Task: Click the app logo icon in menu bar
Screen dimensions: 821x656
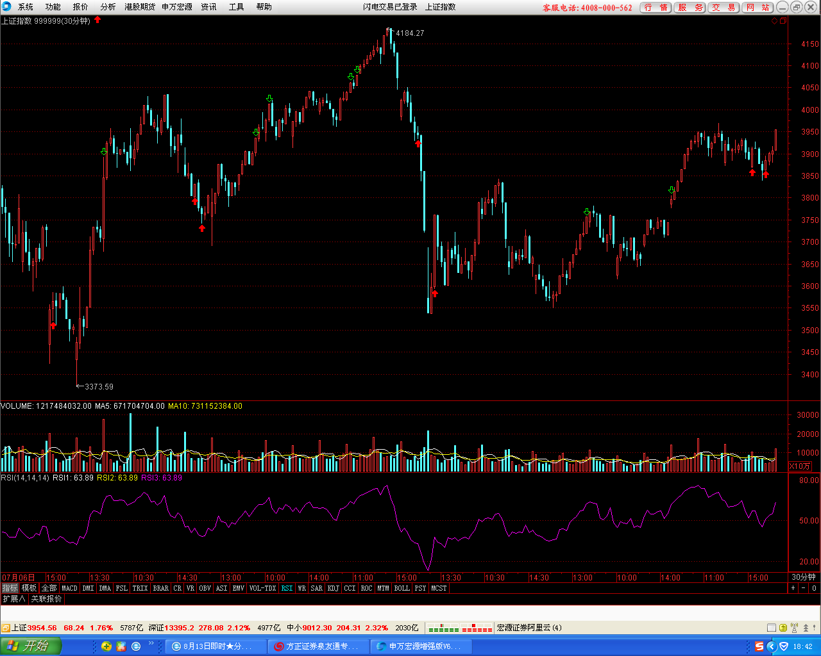Action: point(6,7)
